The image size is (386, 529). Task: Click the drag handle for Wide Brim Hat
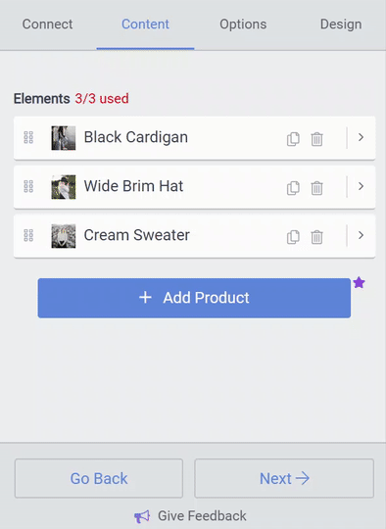28,186
